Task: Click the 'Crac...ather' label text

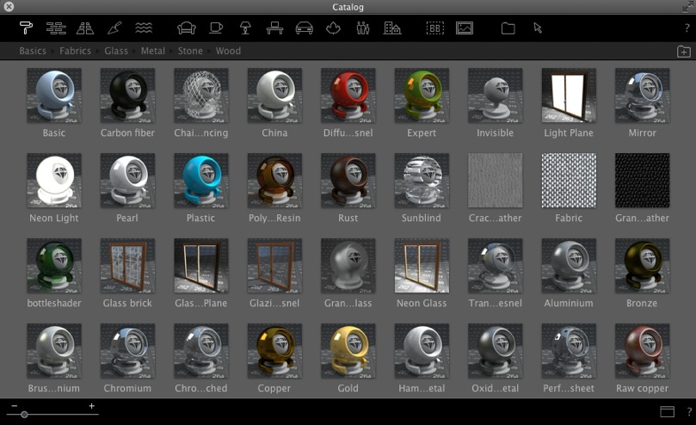Action: pyautogui.click(x=495, y=218)
